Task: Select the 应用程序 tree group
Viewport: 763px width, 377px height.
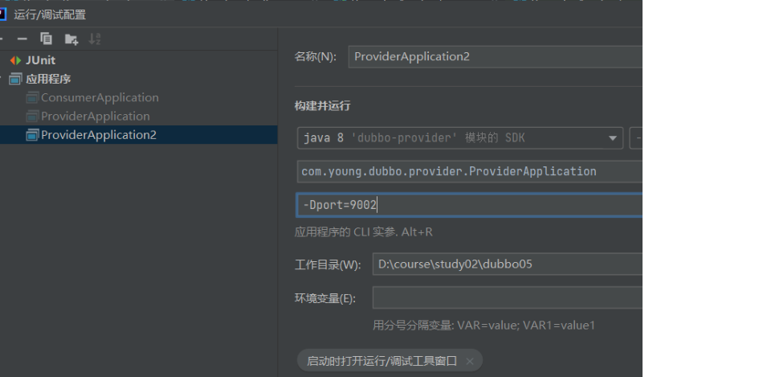Action: pos(48,79)
